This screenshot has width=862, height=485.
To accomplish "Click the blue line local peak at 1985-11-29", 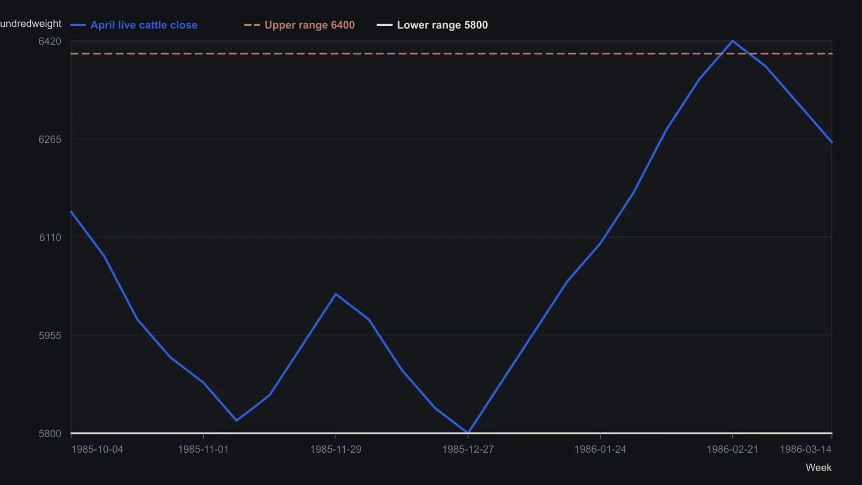I will click(336, 294).
